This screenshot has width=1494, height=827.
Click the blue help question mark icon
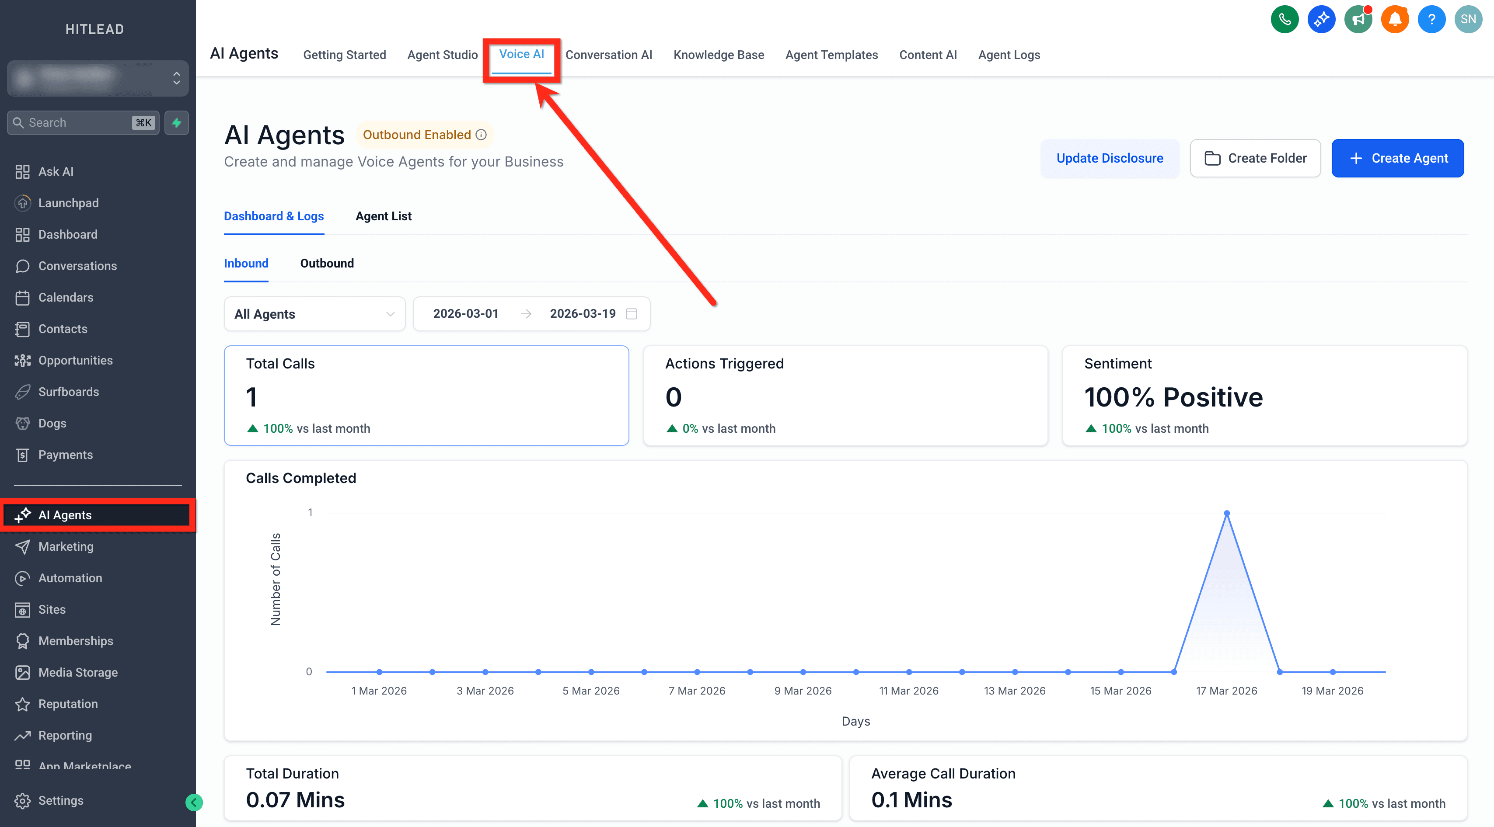[x=1431, y=19]
